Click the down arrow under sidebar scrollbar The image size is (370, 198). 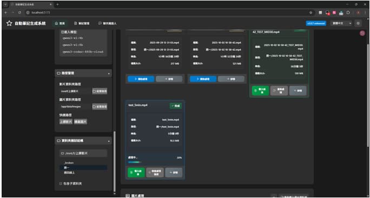coord(115,194)
